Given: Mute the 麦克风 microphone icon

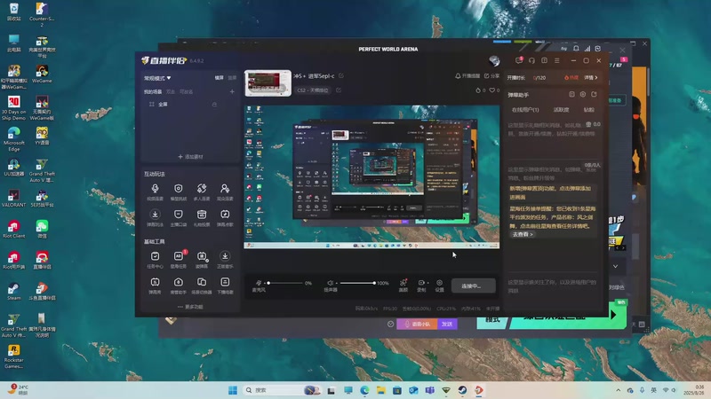Looking at the screenshot, I should [259, 283].
